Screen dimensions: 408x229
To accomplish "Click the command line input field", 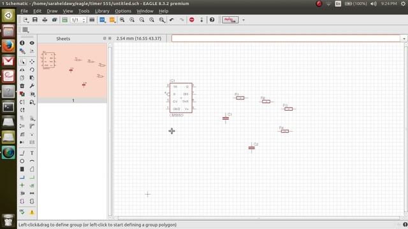I will 286,38.
